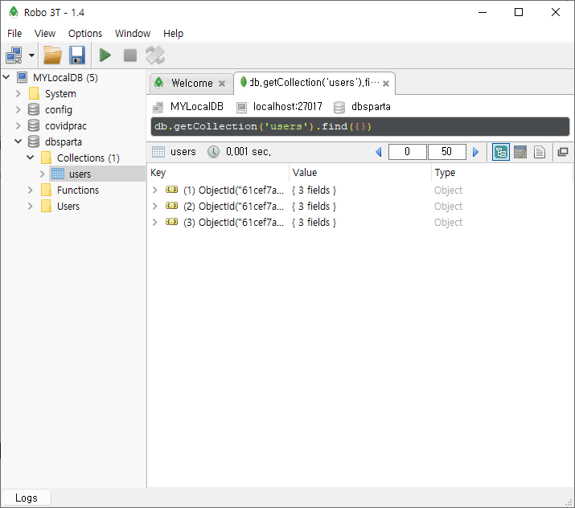Expand result document (2) ObjectId
The image size is (575, 508).
click(x=154, y=206)
